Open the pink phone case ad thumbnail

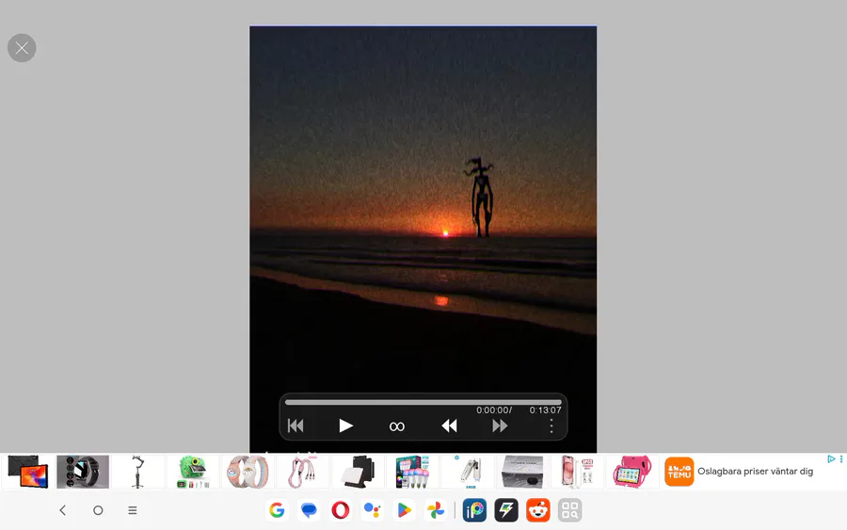coord(578,472)
